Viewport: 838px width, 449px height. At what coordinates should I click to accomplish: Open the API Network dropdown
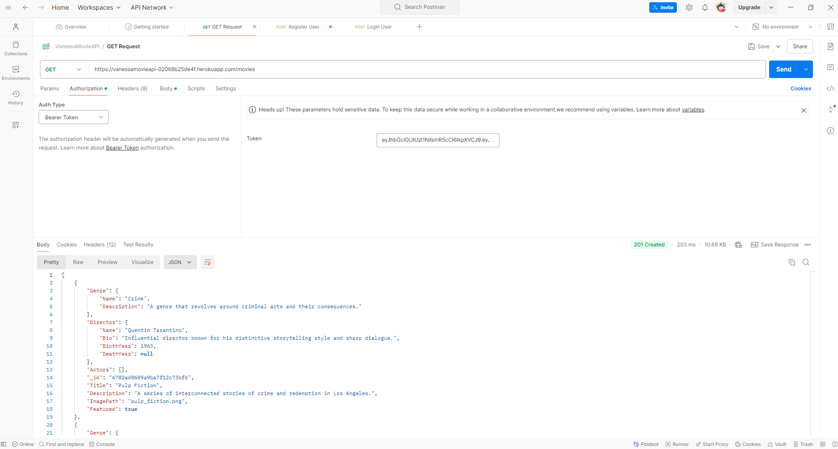tap(152, 7)
